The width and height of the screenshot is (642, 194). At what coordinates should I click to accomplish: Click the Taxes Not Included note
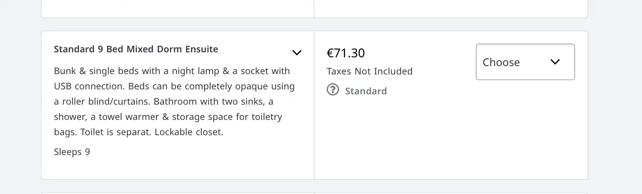click(x=370, y=71)
